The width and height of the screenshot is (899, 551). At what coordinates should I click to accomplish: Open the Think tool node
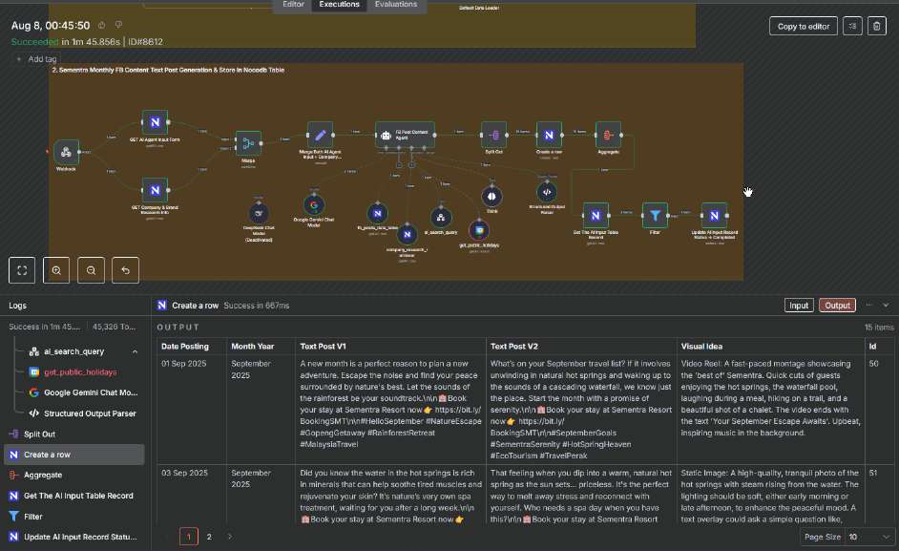tap(491, 197)
